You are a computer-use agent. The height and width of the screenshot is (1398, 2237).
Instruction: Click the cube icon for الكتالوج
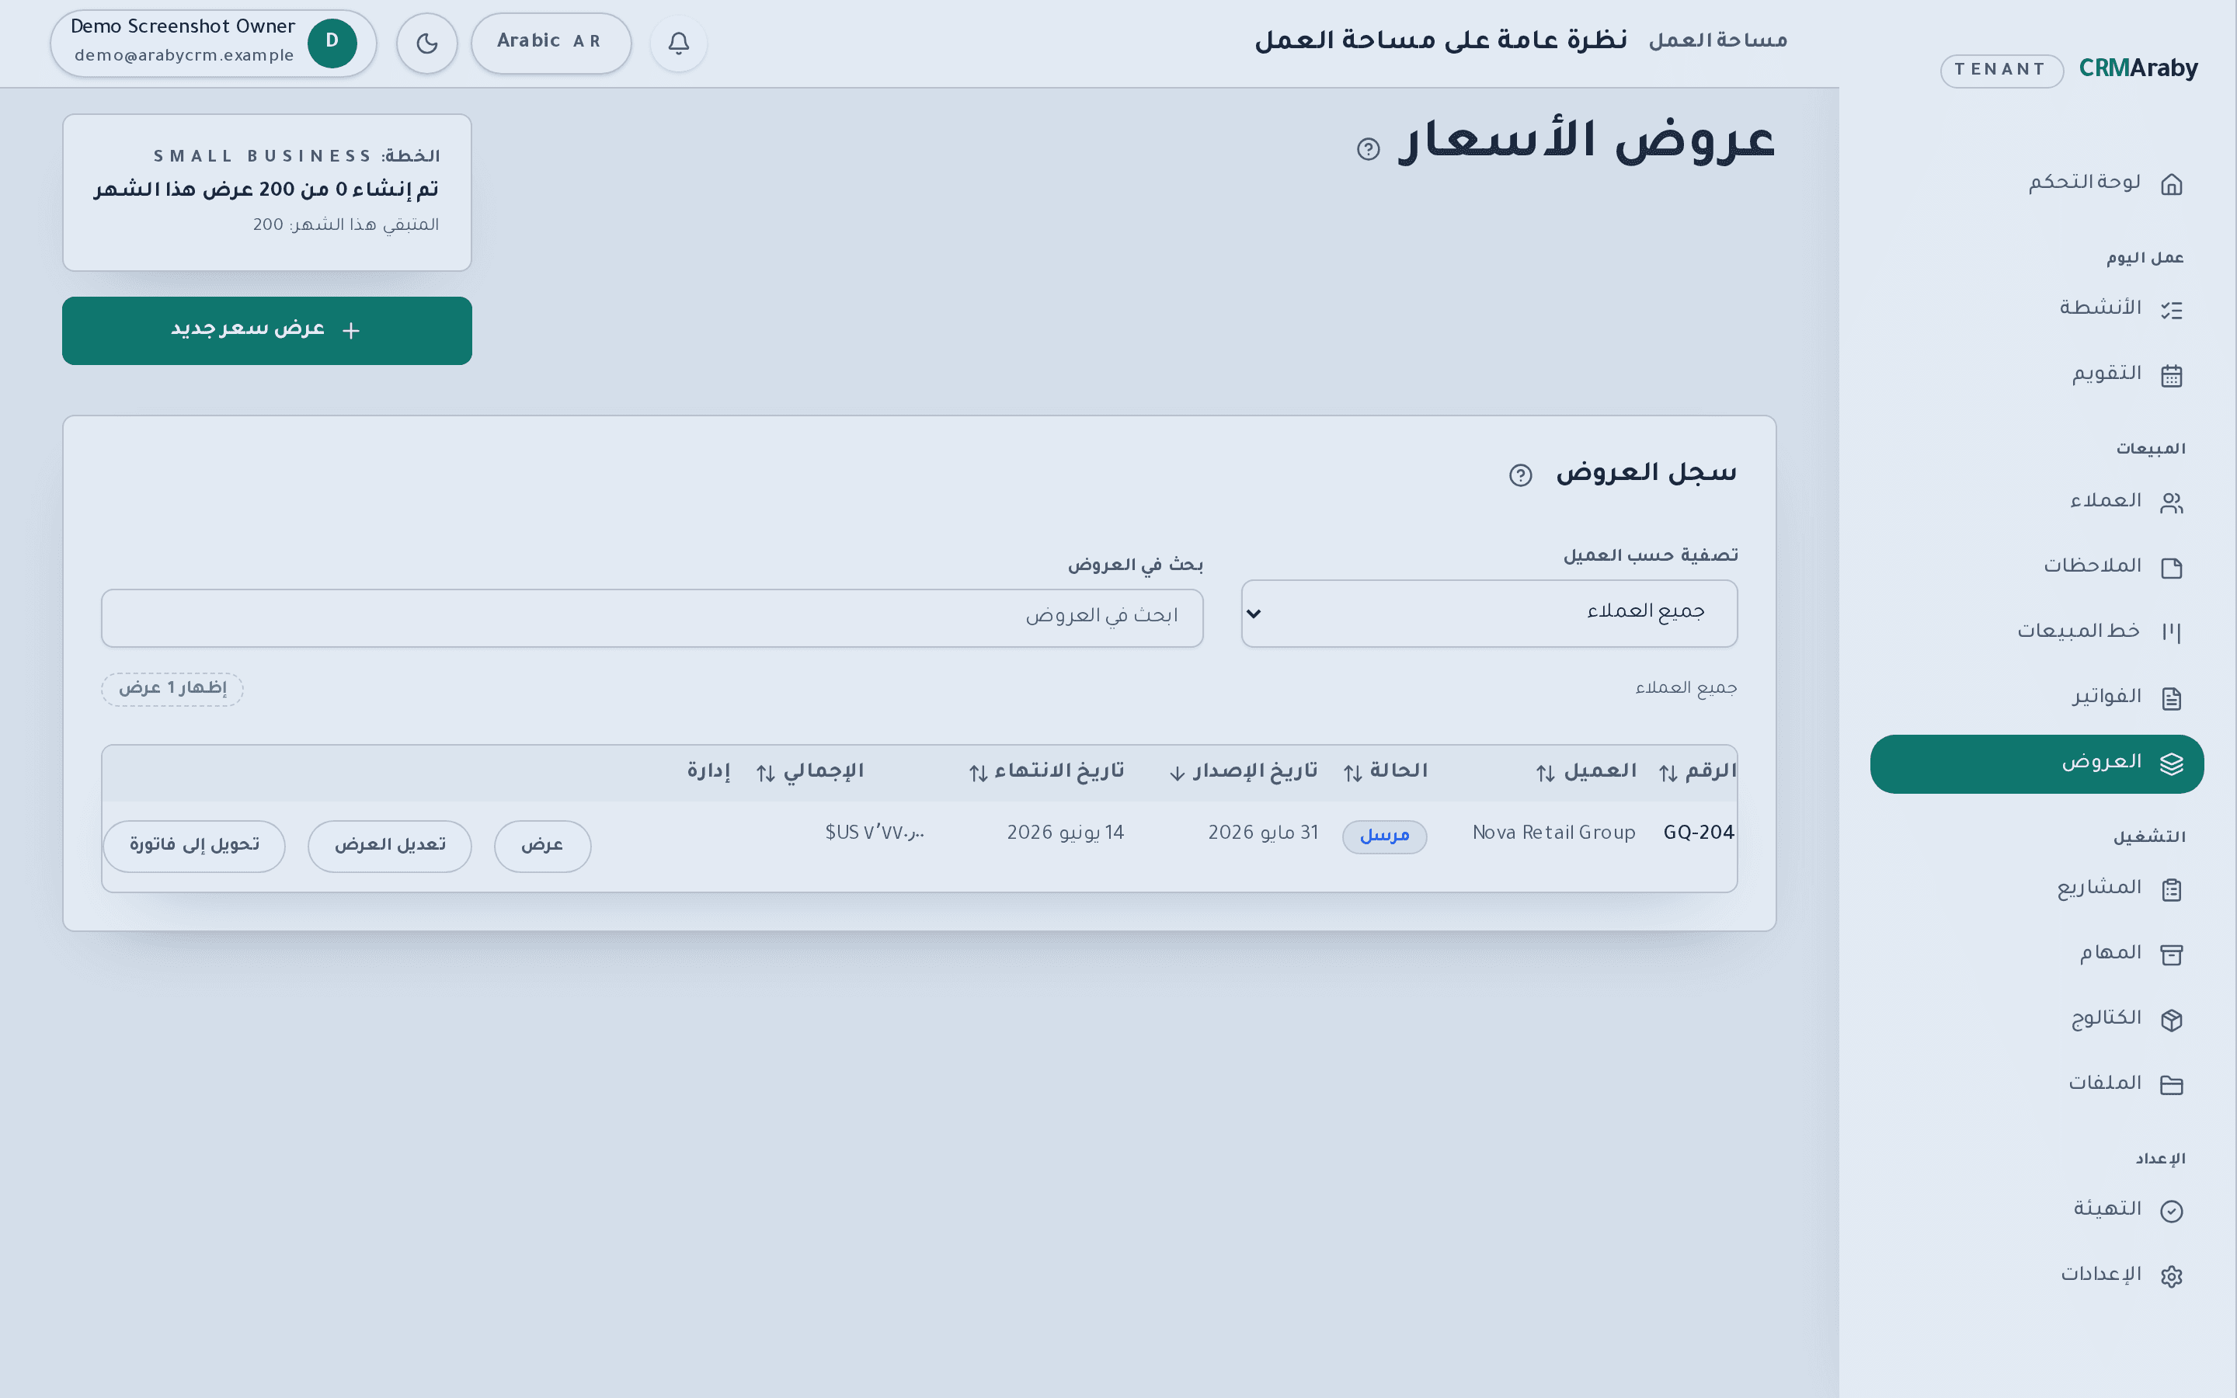pos(2172,1020)
